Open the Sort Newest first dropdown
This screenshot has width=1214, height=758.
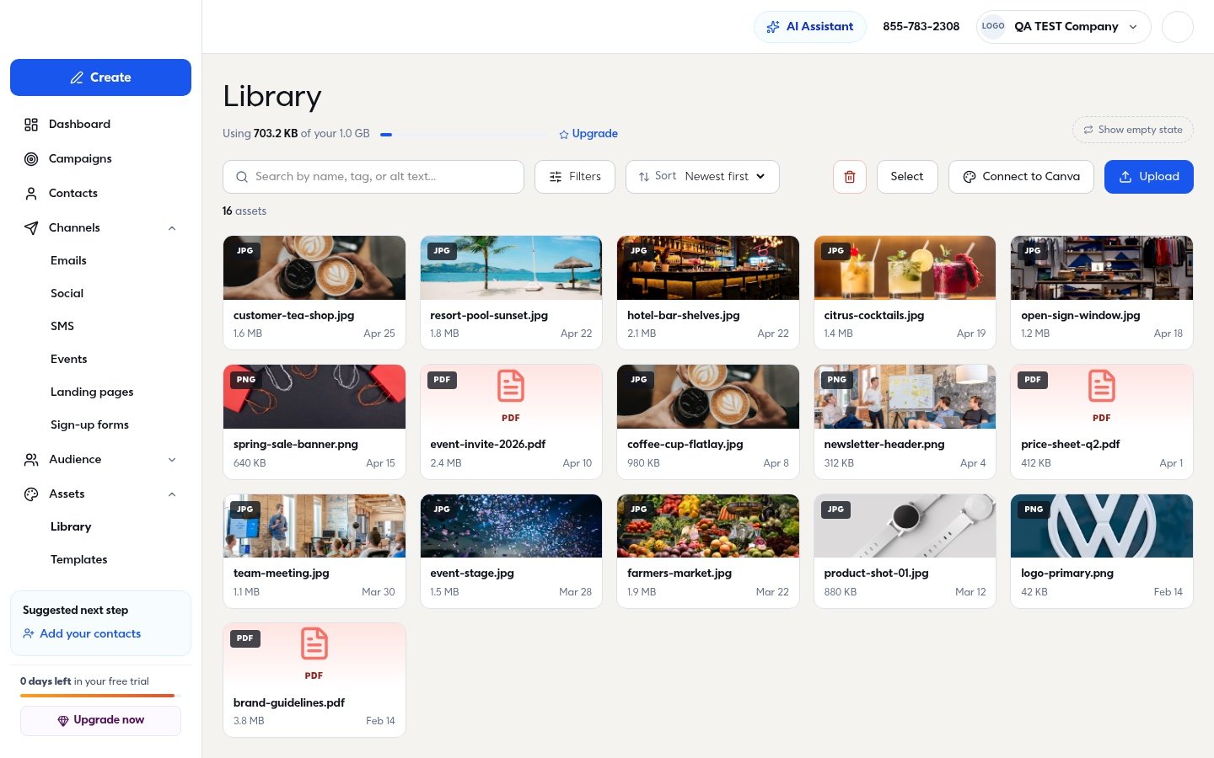(702, 177)
